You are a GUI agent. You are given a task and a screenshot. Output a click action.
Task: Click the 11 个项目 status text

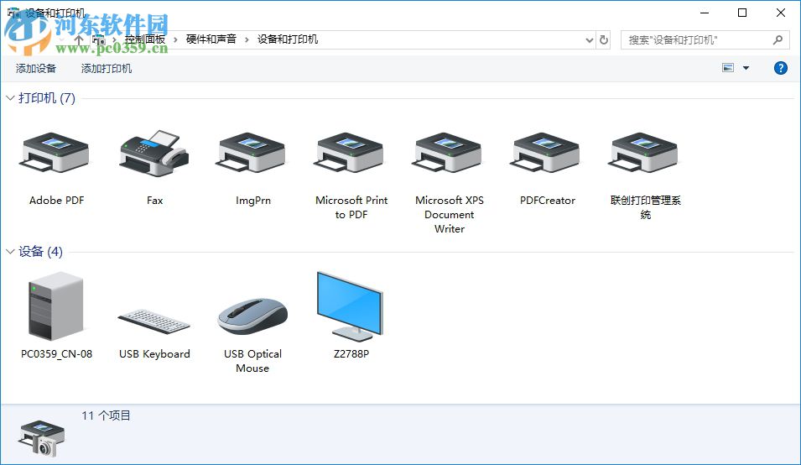pyautogui.click(x=106, y=415)
